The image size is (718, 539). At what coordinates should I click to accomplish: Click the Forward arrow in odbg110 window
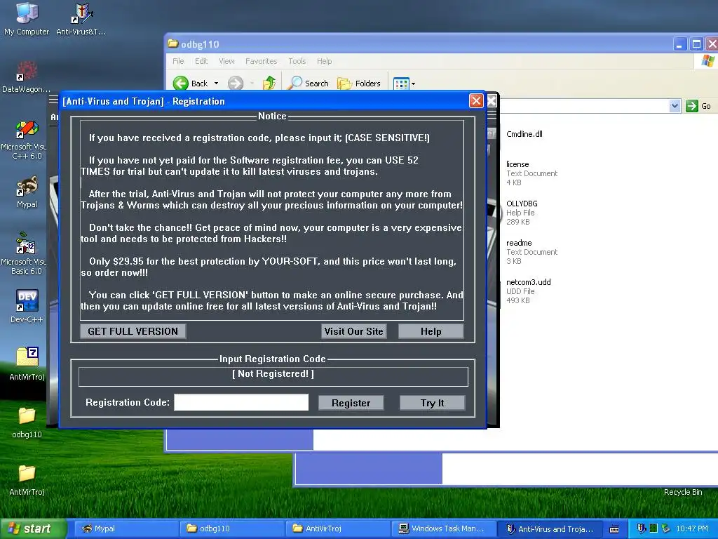click(x=236, y=84)
